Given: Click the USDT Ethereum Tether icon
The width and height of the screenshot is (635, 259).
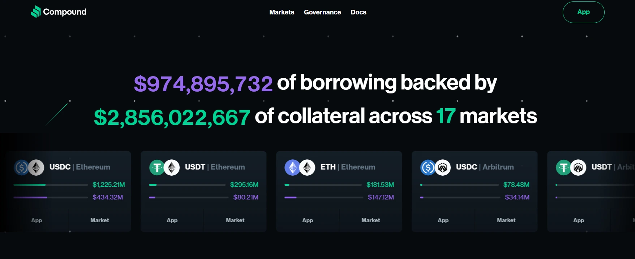Looking at the screenshot, I should (157, 167).
